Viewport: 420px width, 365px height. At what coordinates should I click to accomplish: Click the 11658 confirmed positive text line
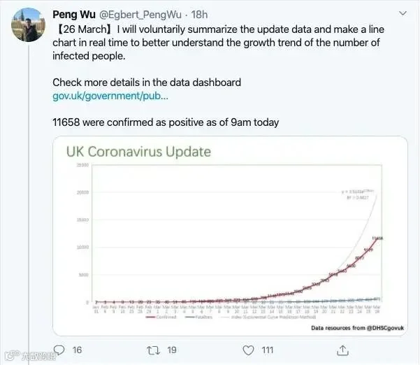166,122
